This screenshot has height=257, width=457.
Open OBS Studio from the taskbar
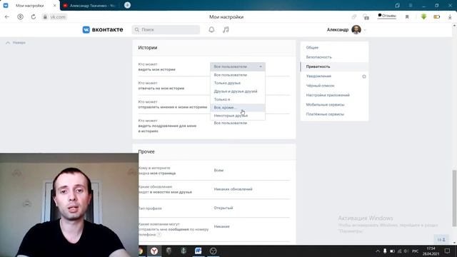(213, 251)
